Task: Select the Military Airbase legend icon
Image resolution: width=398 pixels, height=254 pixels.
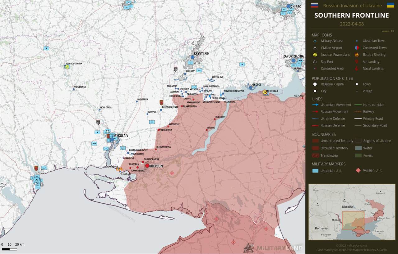Action: pyautogui.click(x=315, y=41)
